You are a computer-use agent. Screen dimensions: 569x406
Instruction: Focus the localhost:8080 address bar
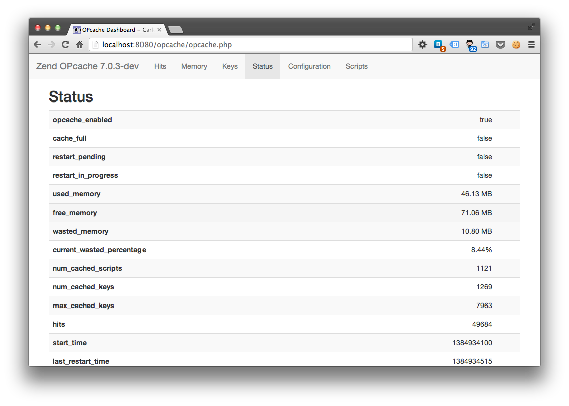[251, 45]
